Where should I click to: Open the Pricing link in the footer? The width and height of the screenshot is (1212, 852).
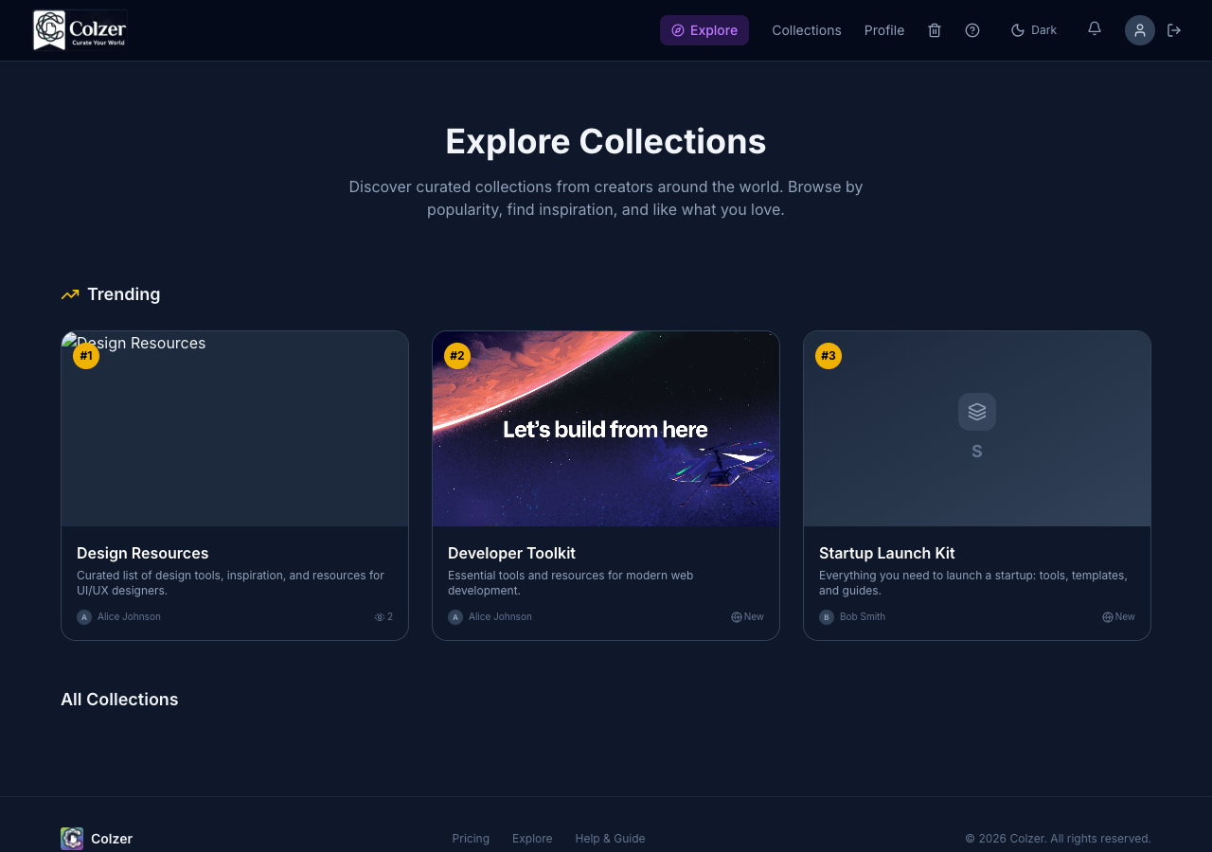click(471, 838)
